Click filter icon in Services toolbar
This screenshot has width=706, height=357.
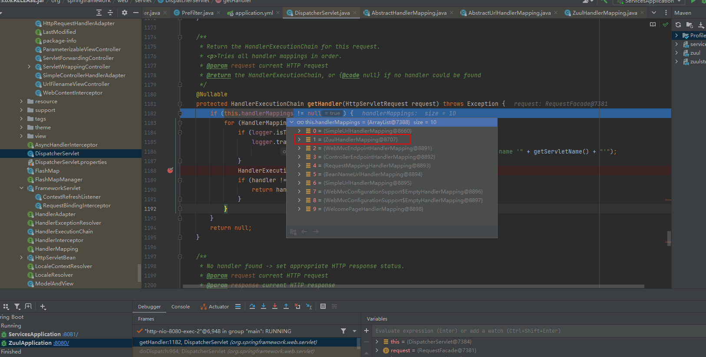(17, 306)
